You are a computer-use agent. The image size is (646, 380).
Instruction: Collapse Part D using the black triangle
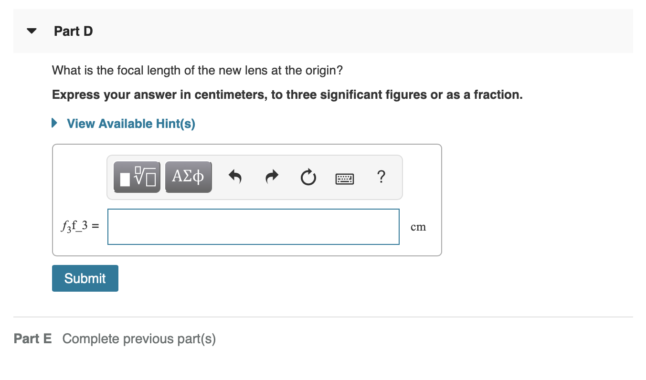(x=32, y=32)
